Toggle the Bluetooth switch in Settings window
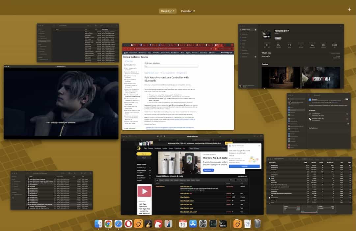Screen dimensions: 356x231 (x=346, y=99)
